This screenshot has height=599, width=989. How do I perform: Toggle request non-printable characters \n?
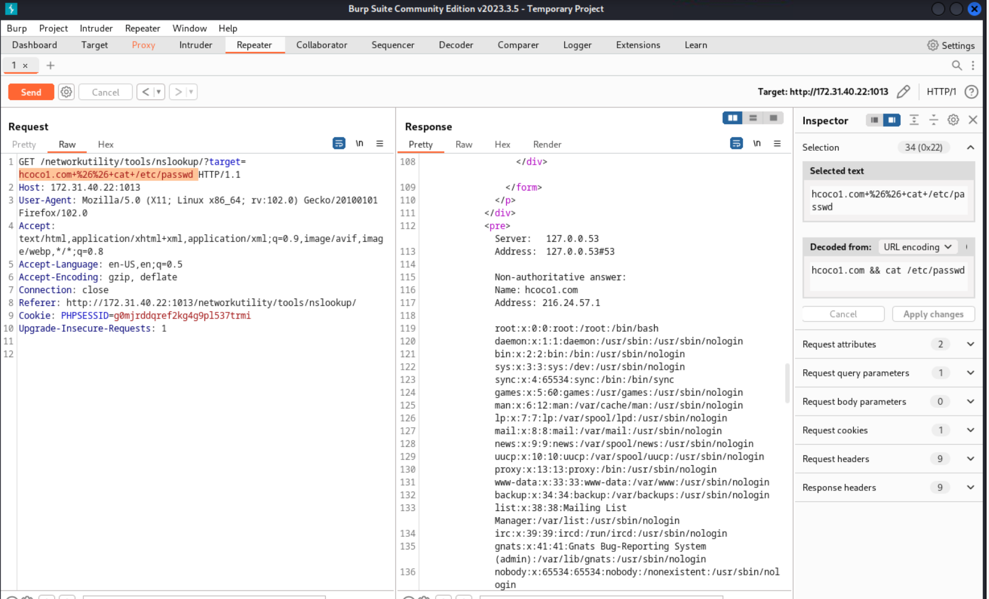click(x=360, y=144)
